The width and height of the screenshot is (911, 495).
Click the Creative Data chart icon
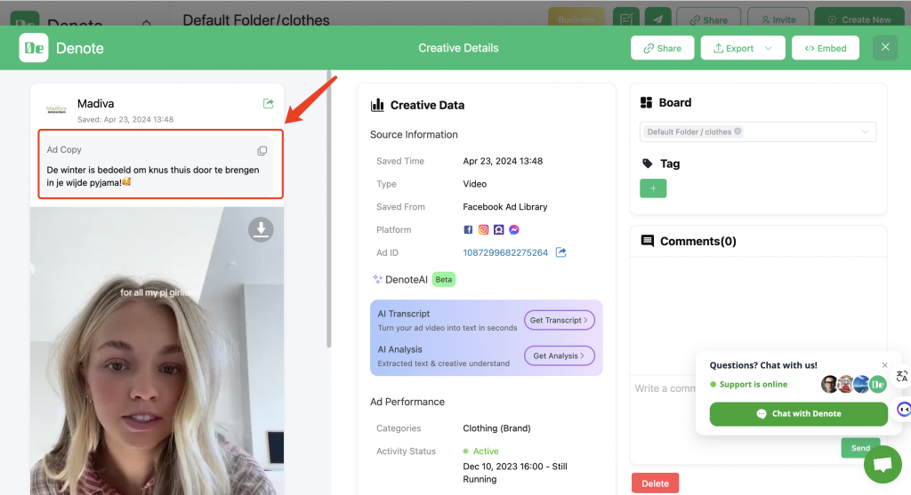pos(377,105)
